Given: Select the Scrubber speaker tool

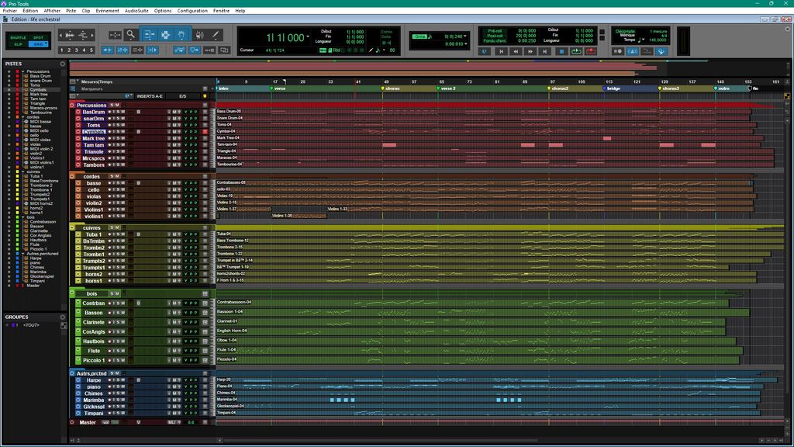Looking at the screenshot, I should 198,34.
